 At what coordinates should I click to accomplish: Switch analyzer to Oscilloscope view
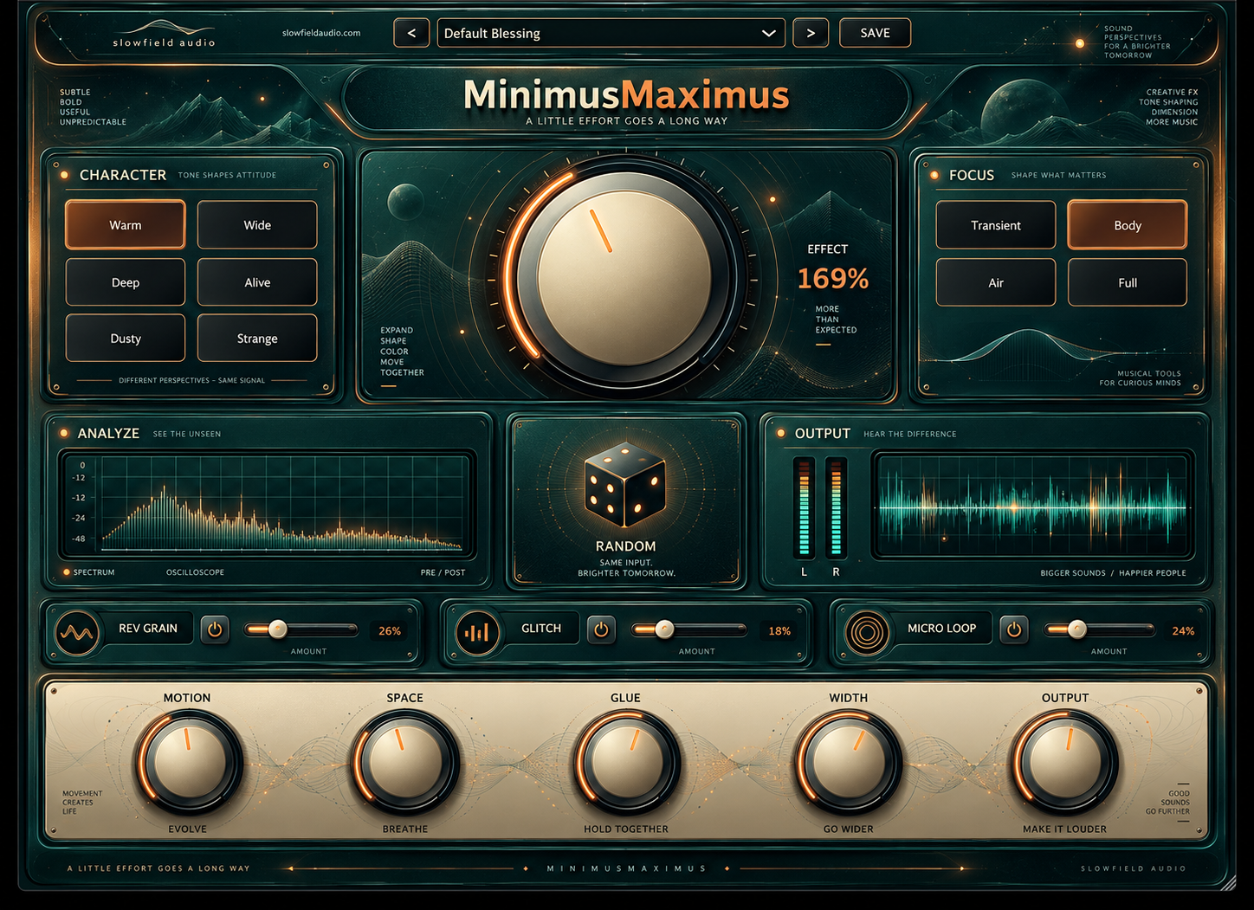coord(195,572)
